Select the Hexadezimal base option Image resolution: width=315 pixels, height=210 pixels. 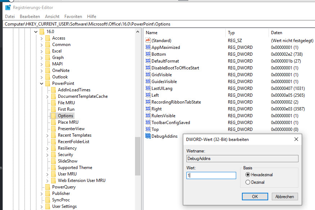(x=259, y=175)
